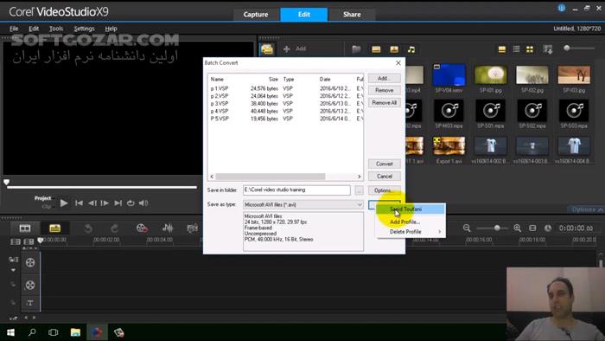Click the Play button in preview panel

click(x=64, y=203)
